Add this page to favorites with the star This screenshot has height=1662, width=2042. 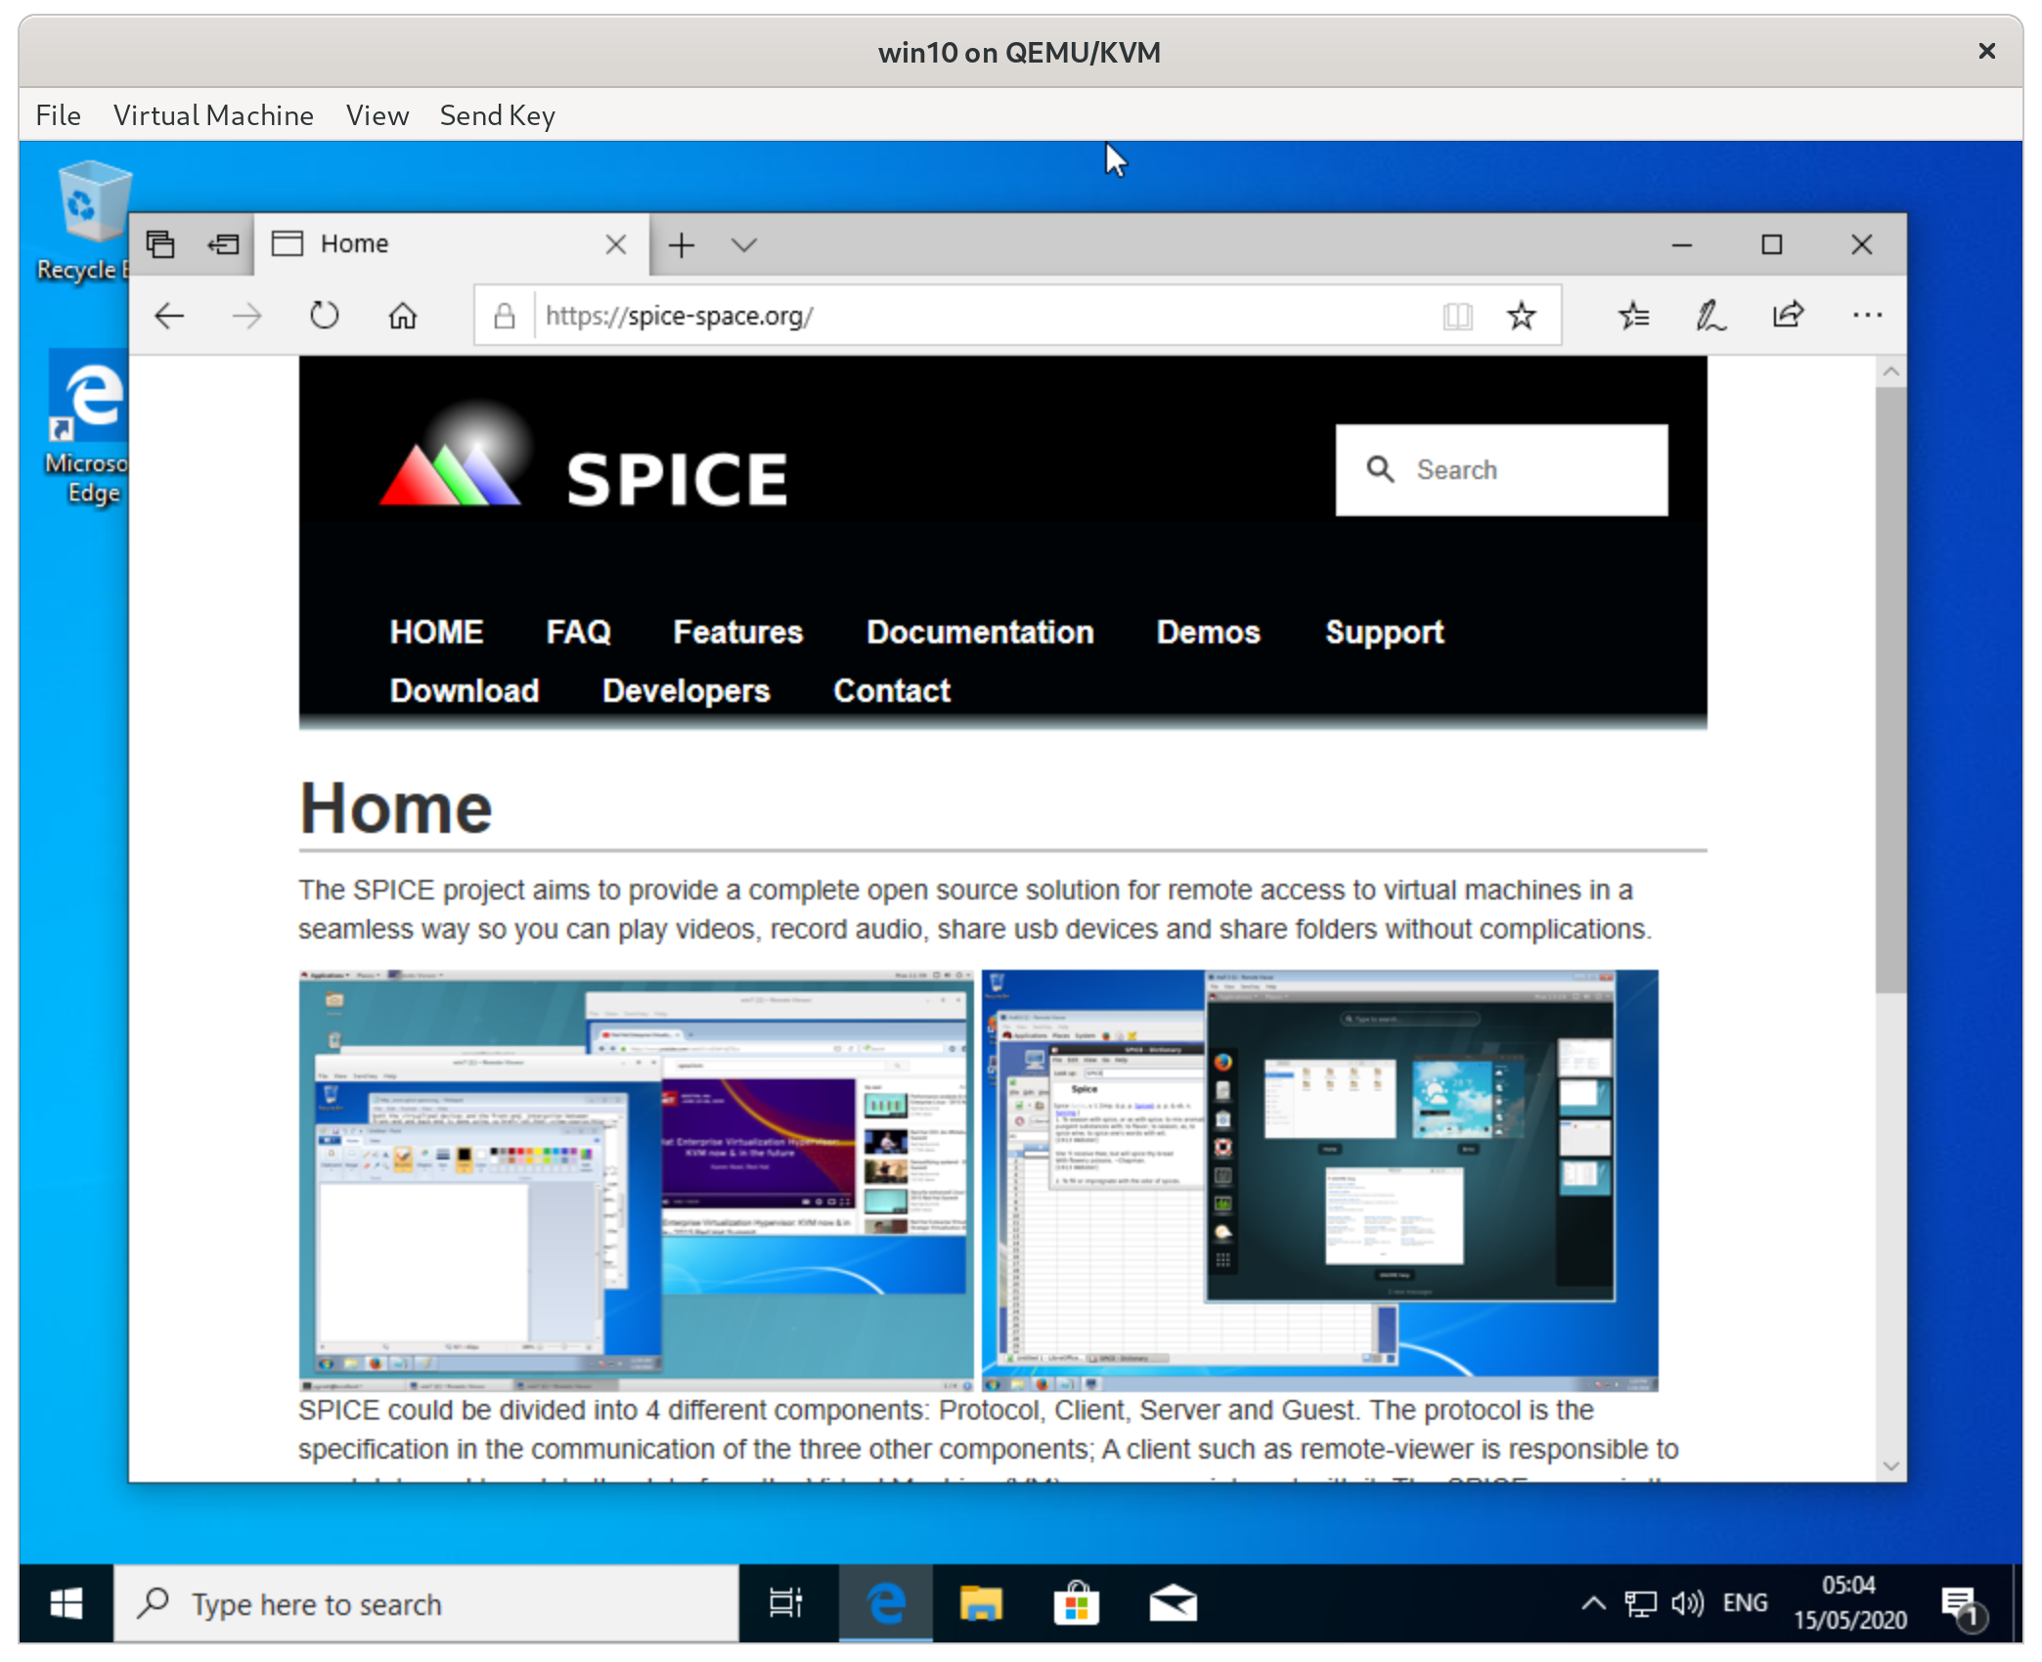(x=1522, y=315)
